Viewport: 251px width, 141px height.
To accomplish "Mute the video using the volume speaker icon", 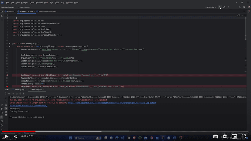I will coord(15,136).
